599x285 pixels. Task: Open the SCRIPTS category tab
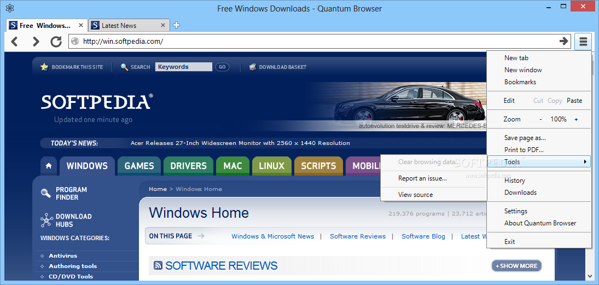click(318, 166)
